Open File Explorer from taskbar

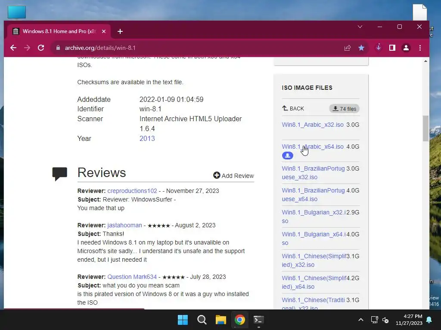[x=221, y=320]
